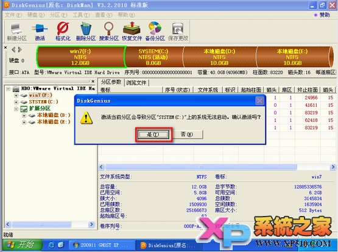
Task: Open the Windows 开始 Start button
Action: (22, 245)
